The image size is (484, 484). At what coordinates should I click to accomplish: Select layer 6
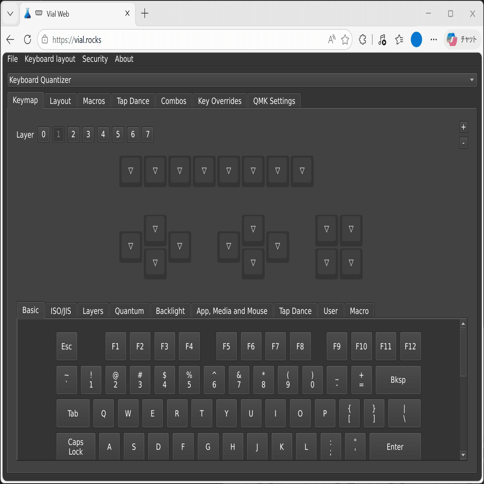click(133, 134)
